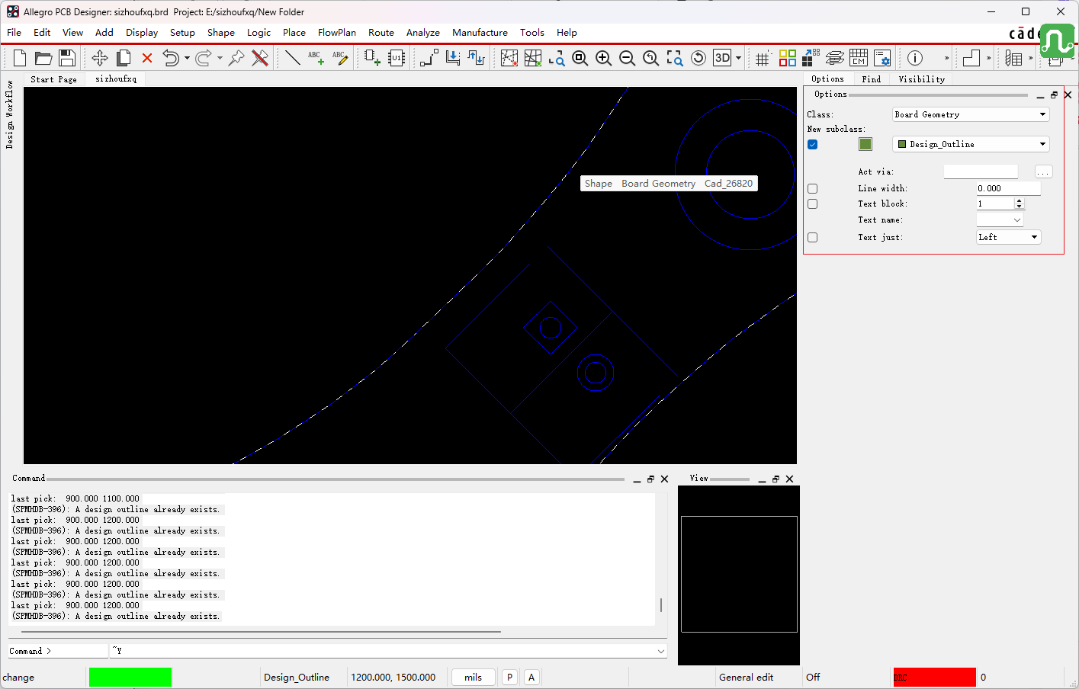Viewport: 1079px width, 689px height.
Task: Enable the Text block checkbox
Action: [812, 203]
